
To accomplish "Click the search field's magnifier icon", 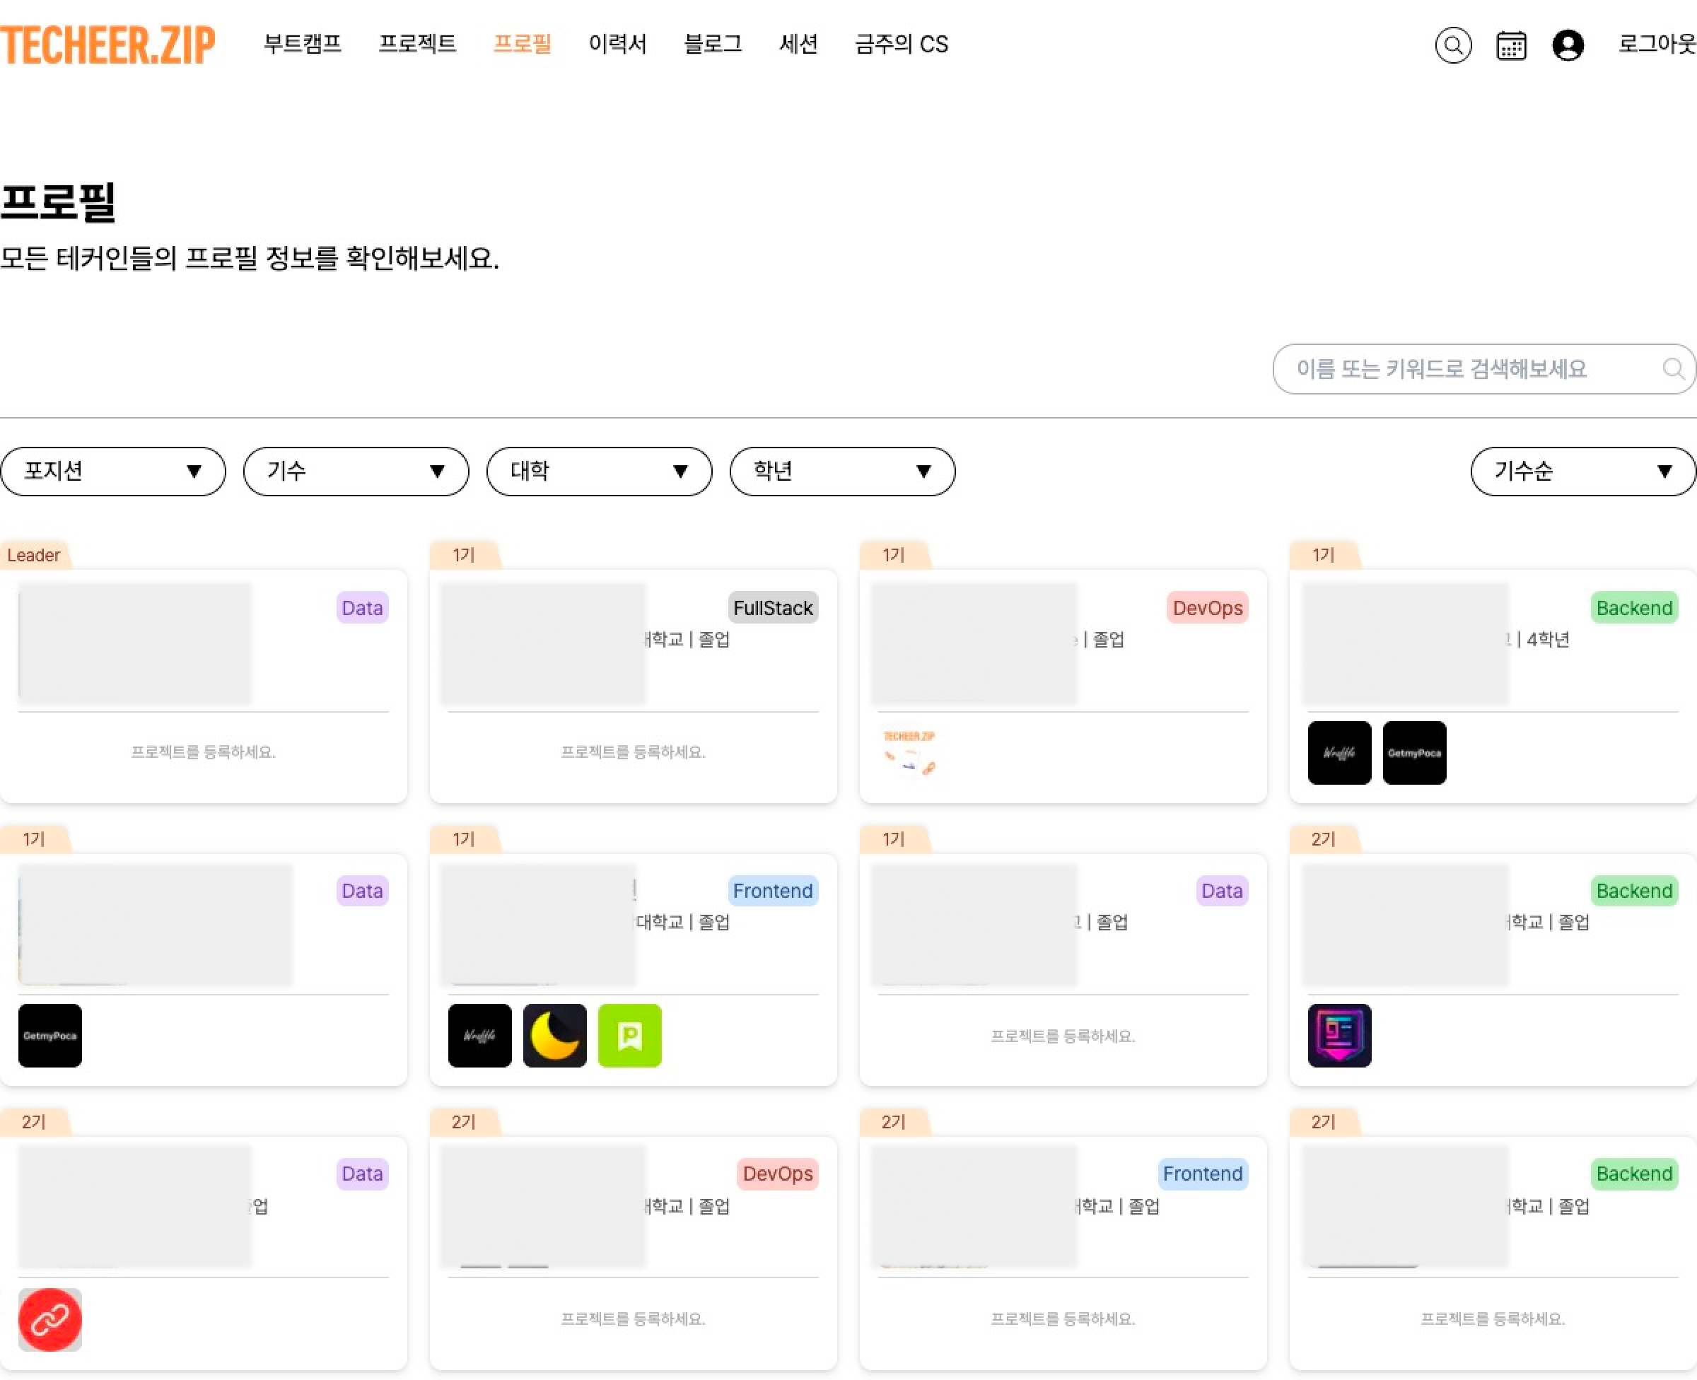I will click(x=1672, y=369).
